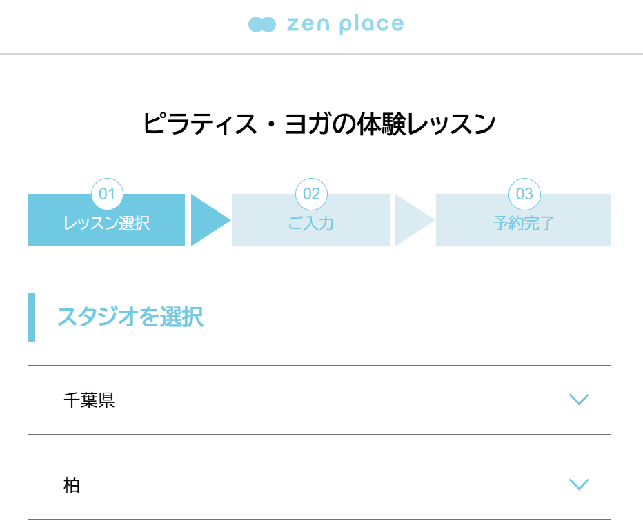Click the 柏 text label
Viewport: 643px width, 530px height.
(x=72, y=485)
